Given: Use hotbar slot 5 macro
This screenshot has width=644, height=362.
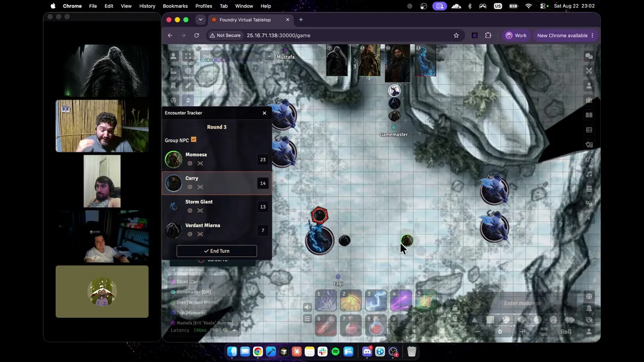Looking at the screenshot, I should pyautogui.click(x=427, y=300).
